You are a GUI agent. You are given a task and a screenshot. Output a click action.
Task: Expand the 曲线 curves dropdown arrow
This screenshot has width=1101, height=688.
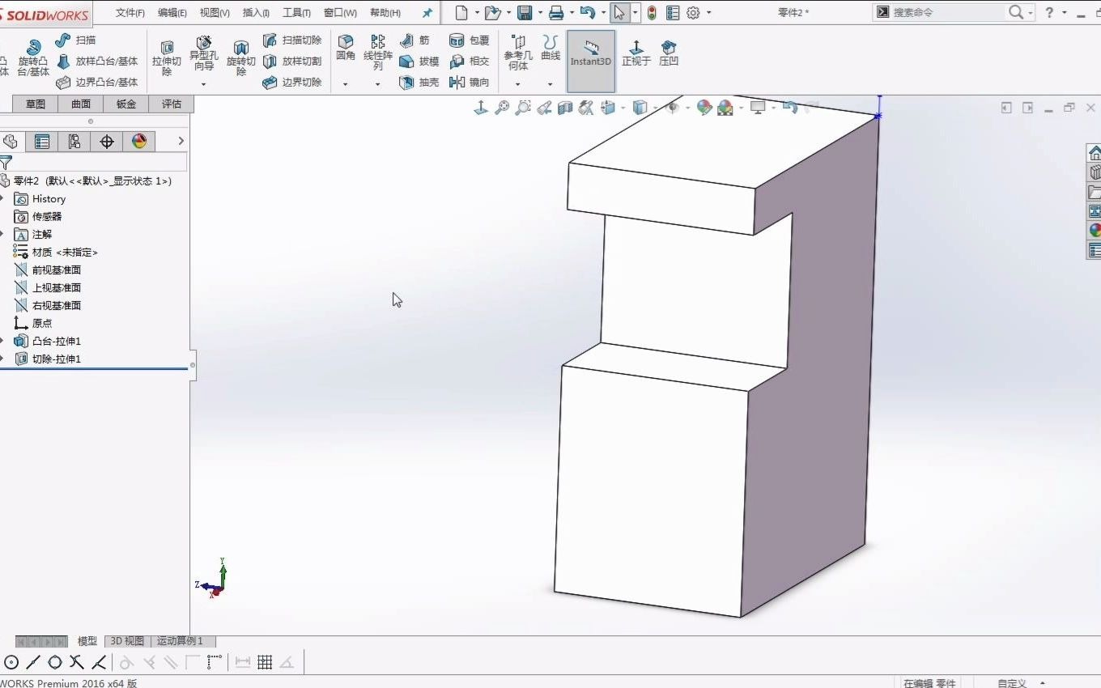point(550,84)
